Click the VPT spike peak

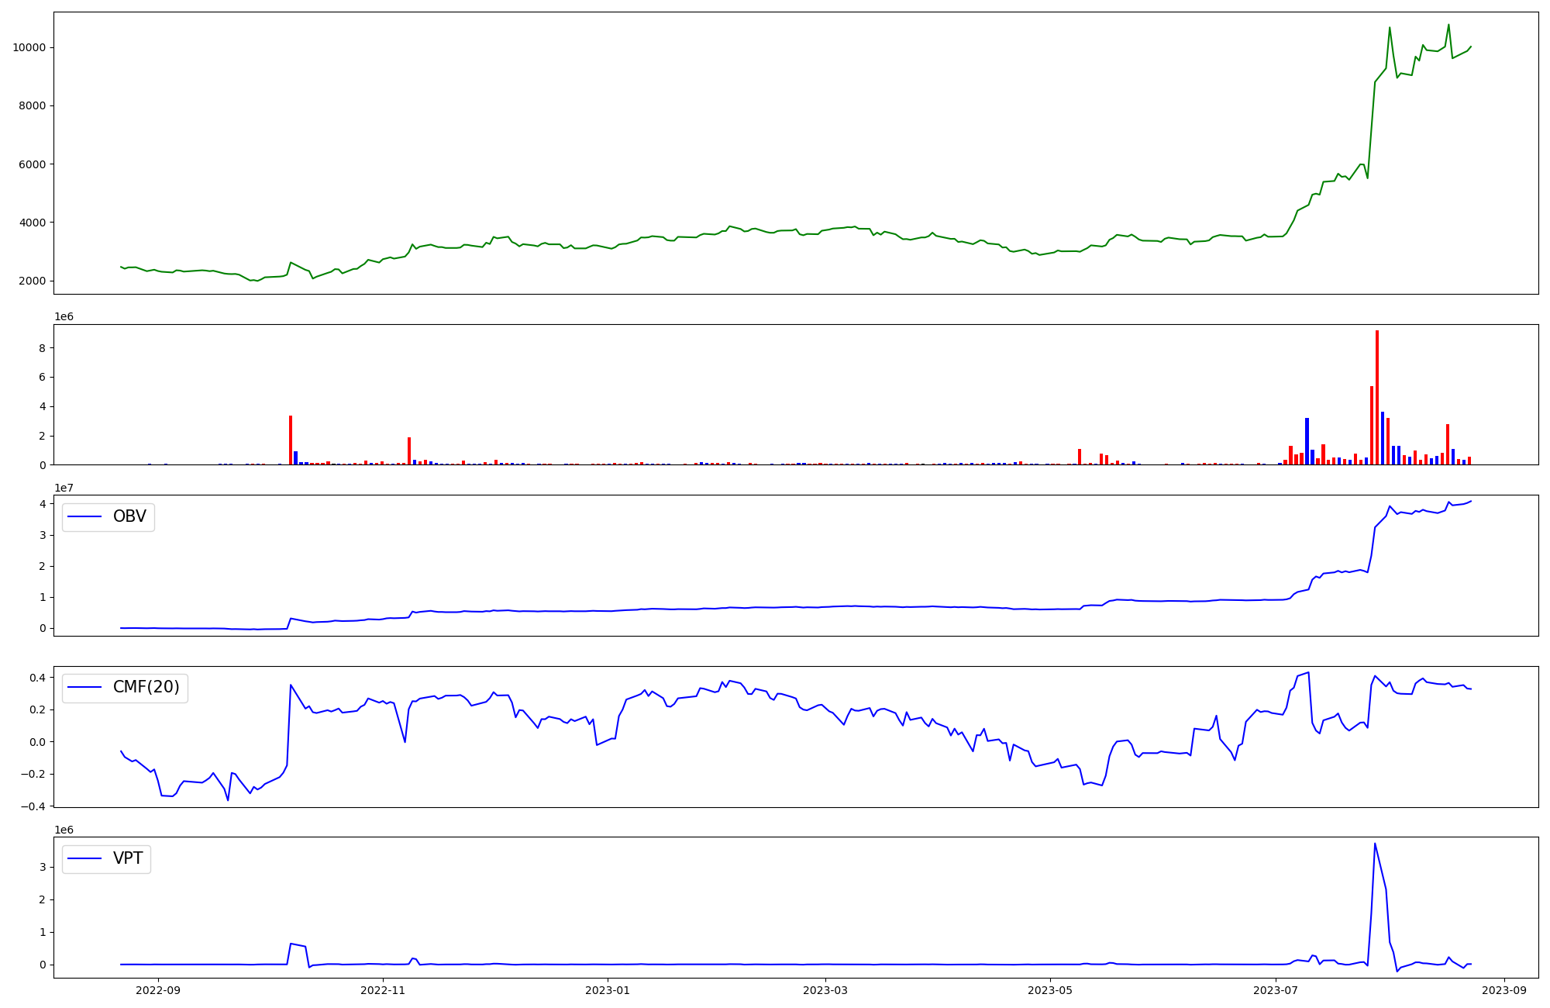(x=1375, y=844)
